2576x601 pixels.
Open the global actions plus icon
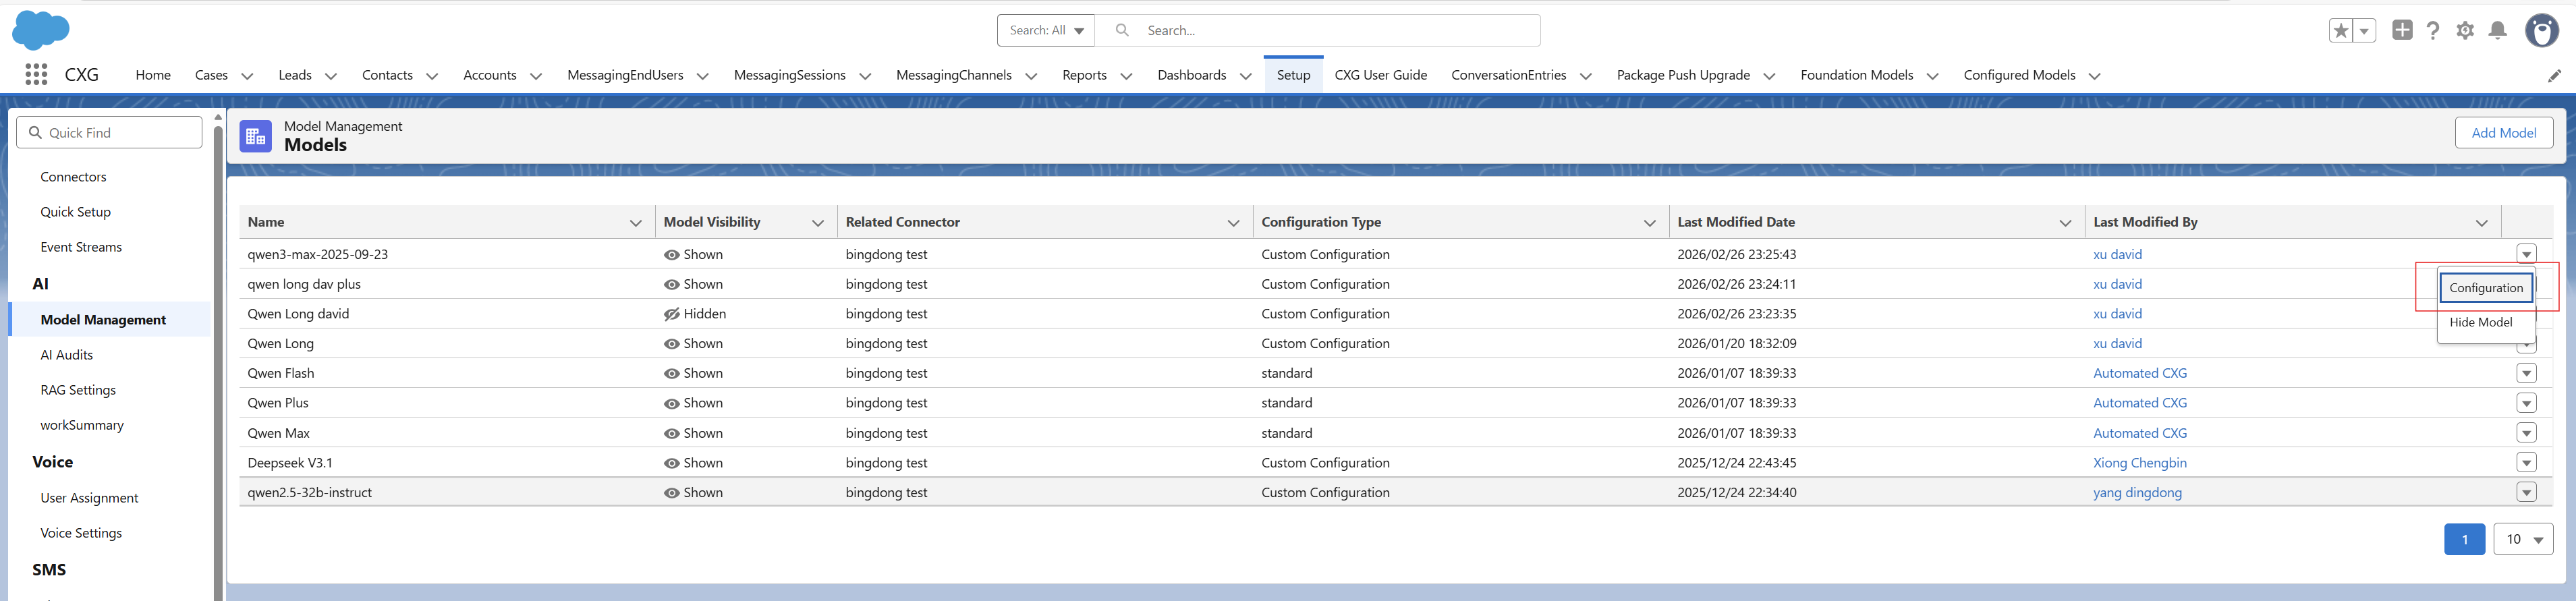click(x=2402, y=30)
